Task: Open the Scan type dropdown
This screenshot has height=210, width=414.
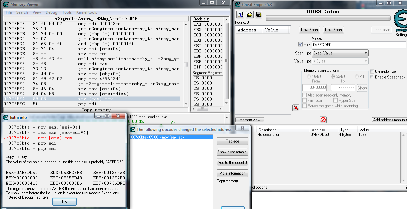Action: click(x=340, y=53)
